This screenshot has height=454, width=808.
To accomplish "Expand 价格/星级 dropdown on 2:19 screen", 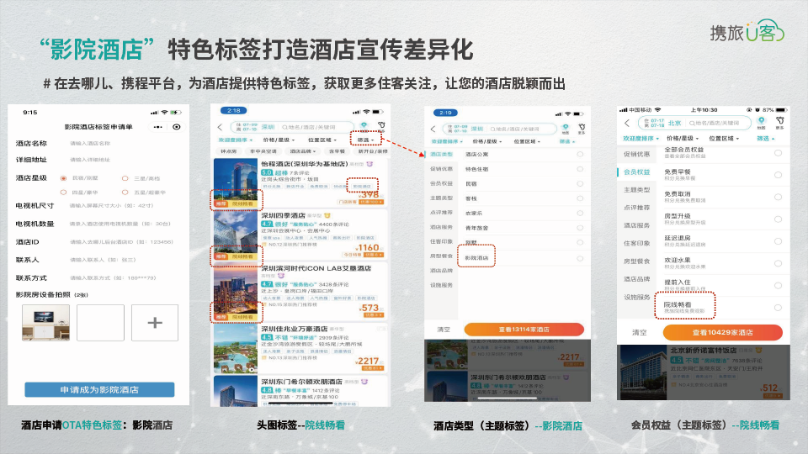I will click(x=486, y=141).
